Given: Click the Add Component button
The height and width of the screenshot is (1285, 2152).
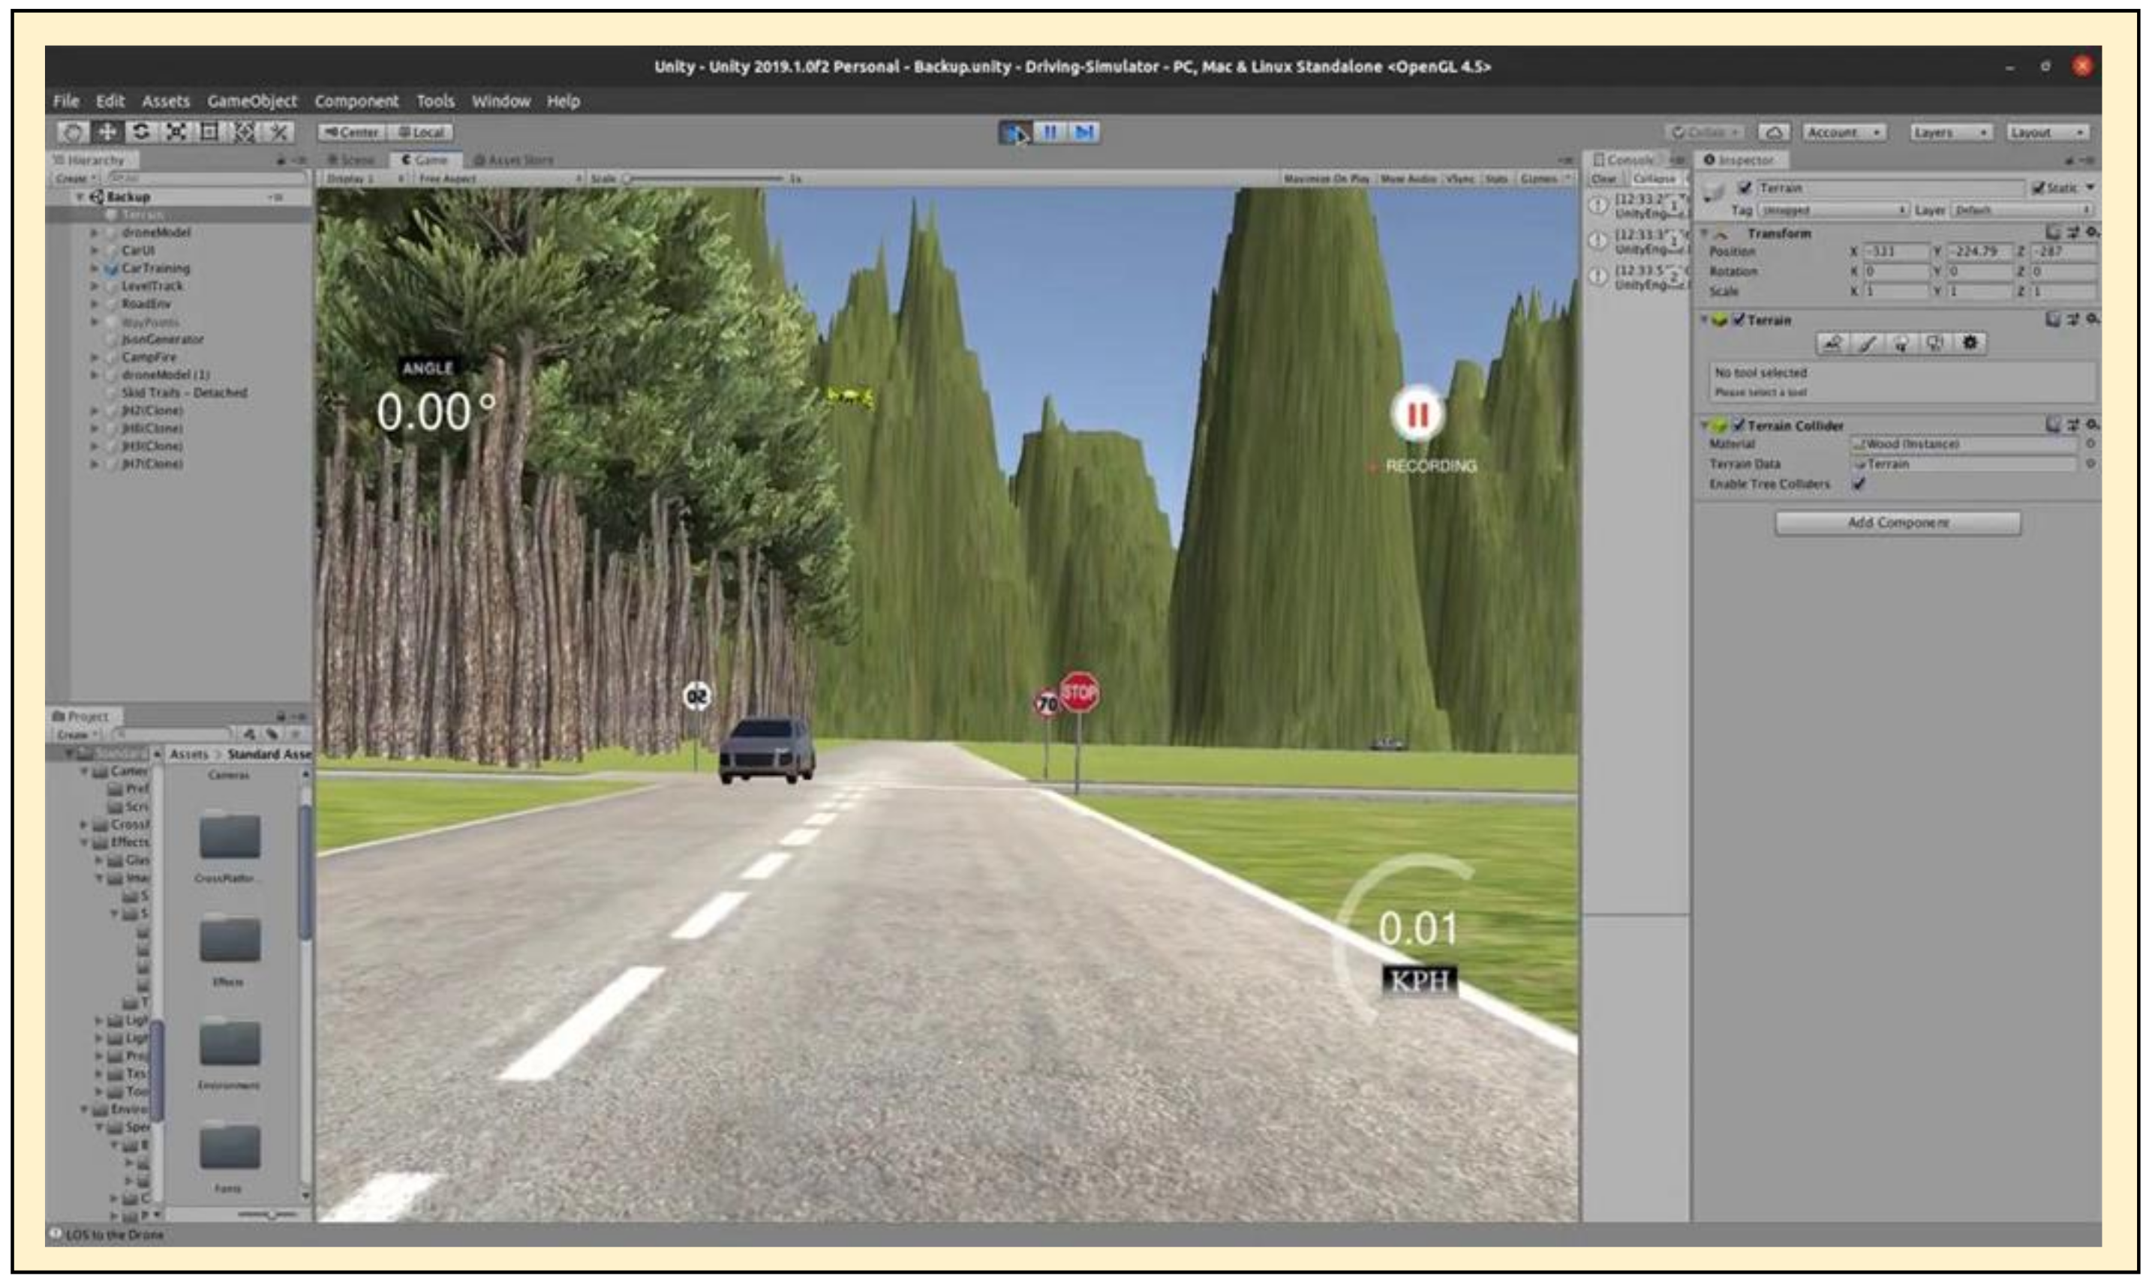Looking at the screenshot, I should pyautogui.click(x=1898, y=523).
